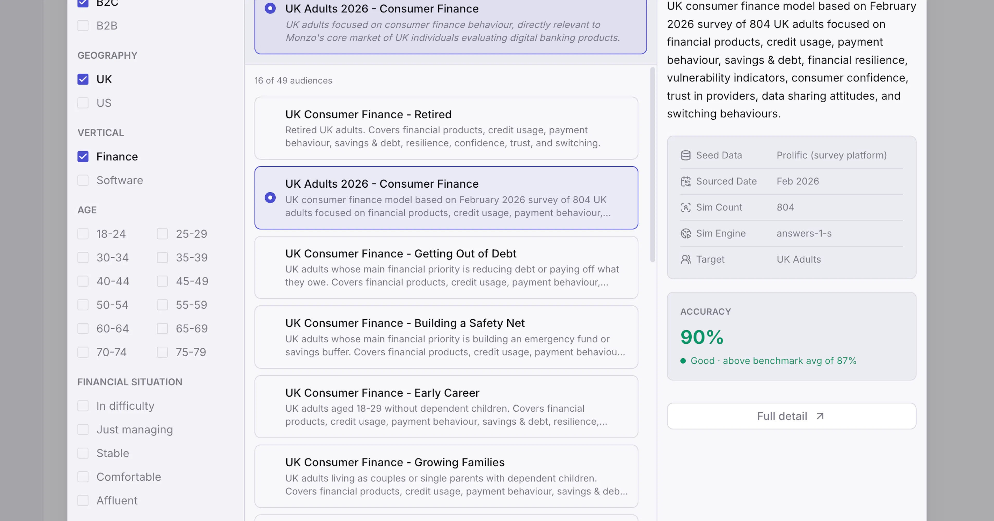Select the 65-69 age checkbox
This screenshot has width=994, height=521.
click(x=163, y=329)
